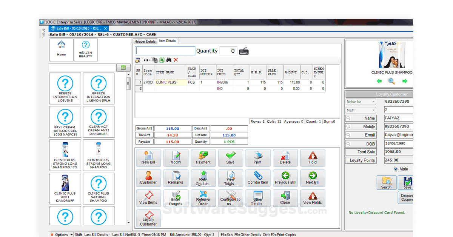
Task: Select Clear Act Cream Anti Dandruff item
Action: (99, 122)
